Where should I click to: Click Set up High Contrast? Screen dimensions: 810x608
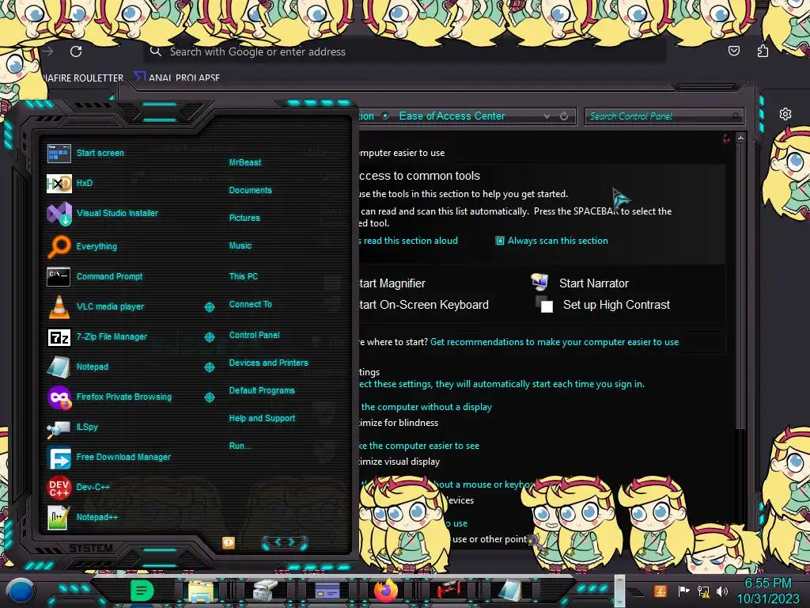tap(616, 305)
